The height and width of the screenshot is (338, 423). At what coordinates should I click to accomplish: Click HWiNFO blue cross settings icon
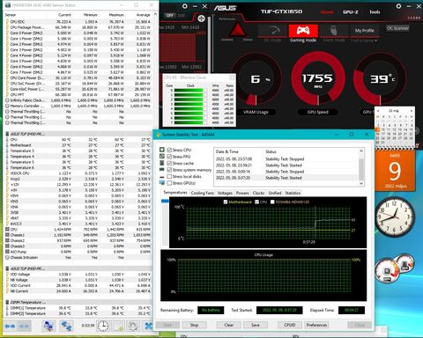click(x=149, y=326)
